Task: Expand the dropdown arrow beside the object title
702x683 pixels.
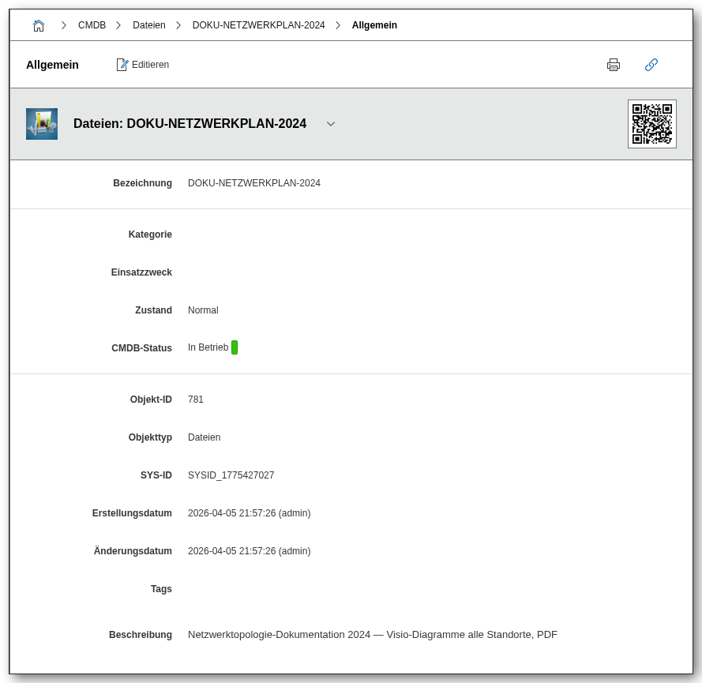Action: 331,124
